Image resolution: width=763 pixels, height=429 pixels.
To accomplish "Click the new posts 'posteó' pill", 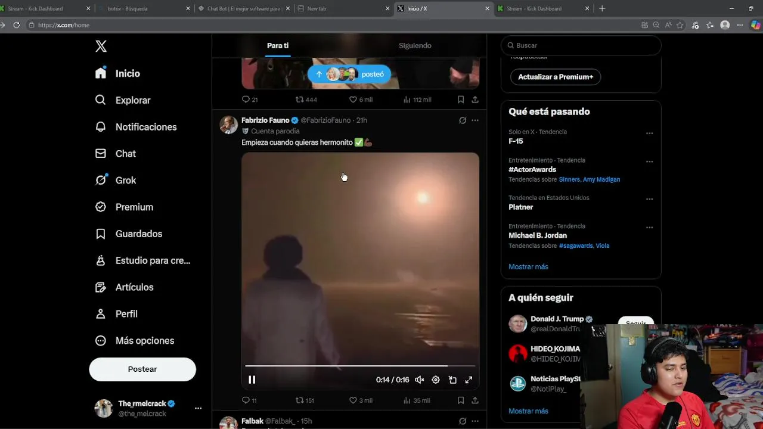I will pyautogui.click(x=349, y=74).
